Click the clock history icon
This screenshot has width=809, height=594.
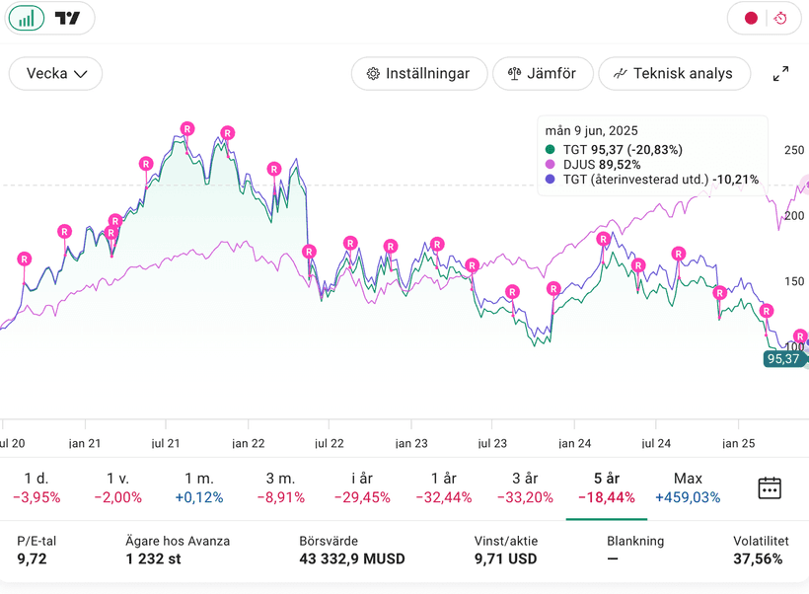point(780,19)
